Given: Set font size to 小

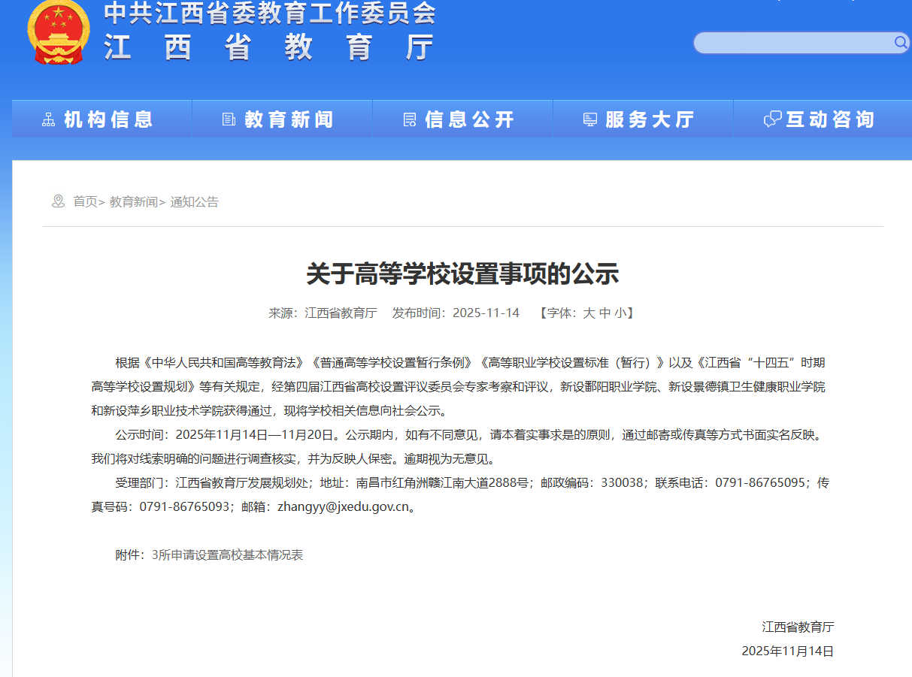Looking at the screenshot, I should tap(620, 313).
